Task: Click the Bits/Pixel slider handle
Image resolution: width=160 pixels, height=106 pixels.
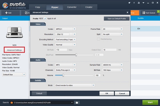Action: point(76,55)
